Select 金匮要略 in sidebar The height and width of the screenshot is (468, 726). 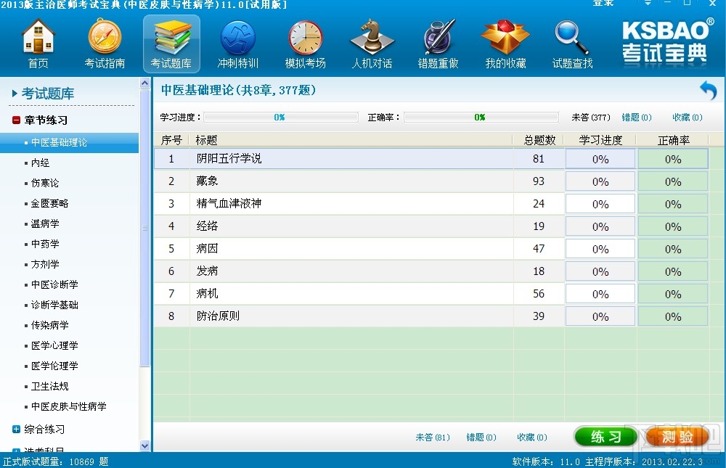pos(49,204)
